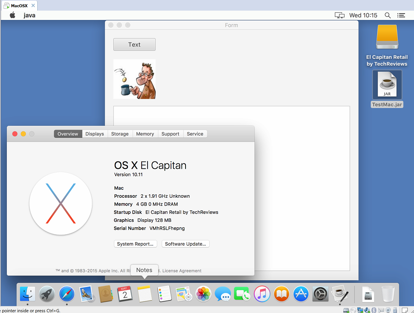
Task: Click the running Java coffee cup dock icon
Action: (x=340, y=294)
